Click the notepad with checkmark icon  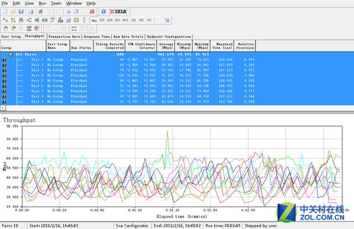52,20
